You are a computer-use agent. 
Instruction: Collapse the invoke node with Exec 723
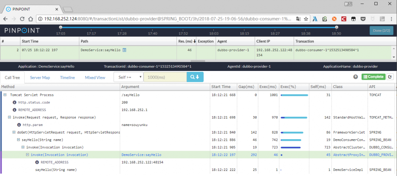click(x=23, y=147)
